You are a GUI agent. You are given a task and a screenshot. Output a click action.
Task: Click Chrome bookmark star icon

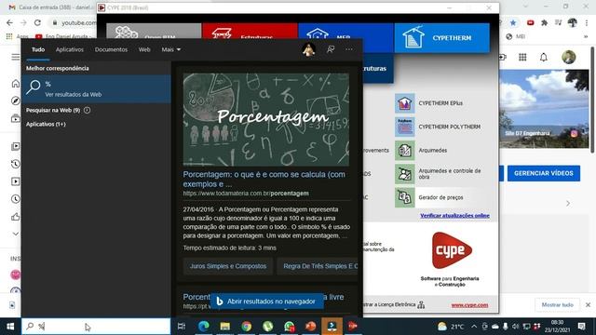click(513, 22)
